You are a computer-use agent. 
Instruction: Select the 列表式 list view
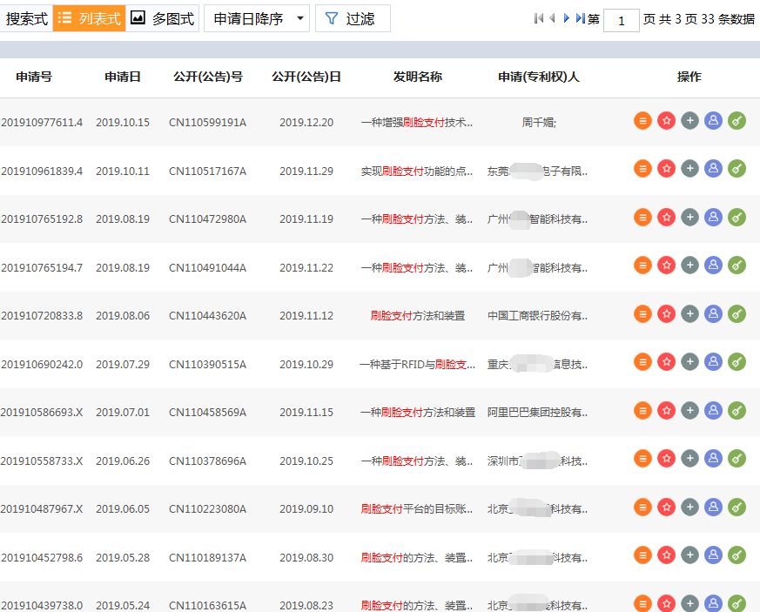click(90, 18)
